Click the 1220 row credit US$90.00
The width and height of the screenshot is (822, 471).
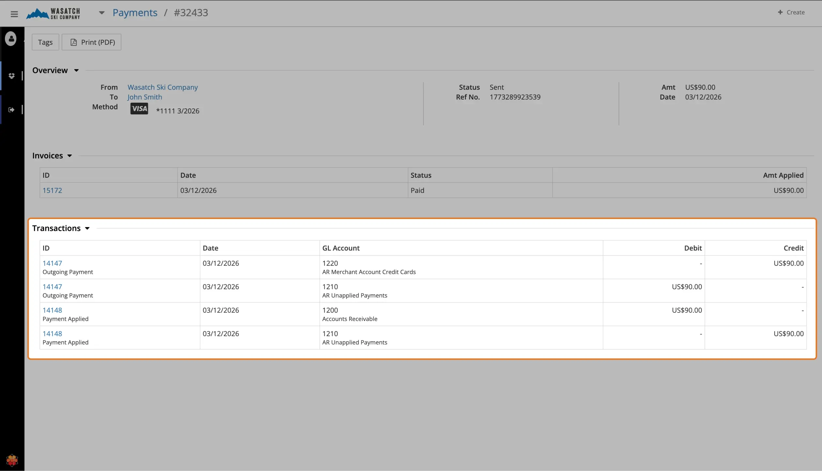tap(788, 263)
